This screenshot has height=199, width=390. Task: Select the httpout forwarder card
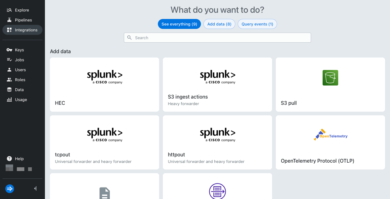pos(217,142)
